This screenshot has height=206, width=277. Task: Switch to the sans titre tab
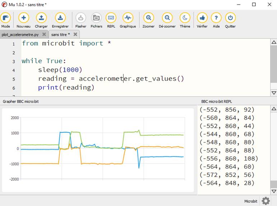coord(61,34)
